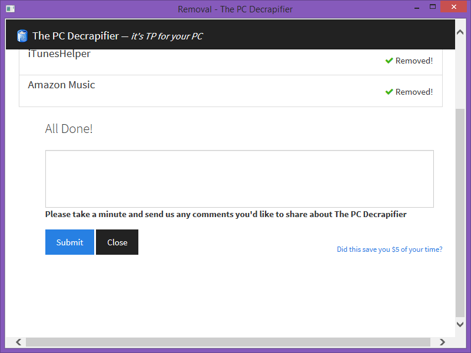Click the green checkmark beside Amazon Music
The height and width of the screenshot is (353, 471).
tap(389, 92)
